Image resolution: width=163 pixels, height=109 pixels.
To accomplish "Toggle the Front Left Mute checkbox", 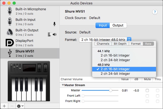I will pos(147,96).
